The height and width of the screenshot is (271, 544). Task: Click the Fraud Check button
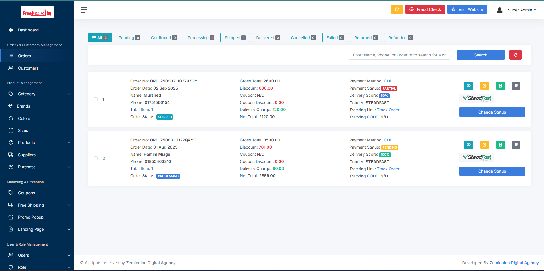pos(425,9)
